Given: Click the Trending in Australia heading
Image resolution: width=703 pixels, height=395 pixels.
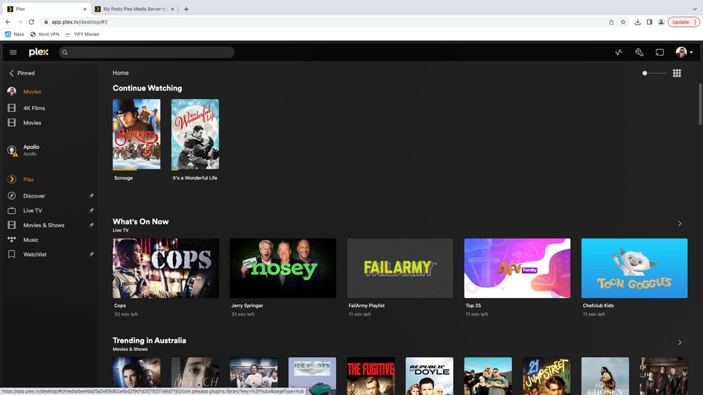Looking at the screenshot, I should click(149, 341).
